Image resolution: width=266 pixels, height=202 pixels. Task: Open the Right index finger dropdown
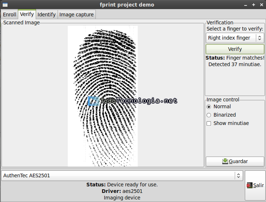pyautogui.click(x=235, y=38)
